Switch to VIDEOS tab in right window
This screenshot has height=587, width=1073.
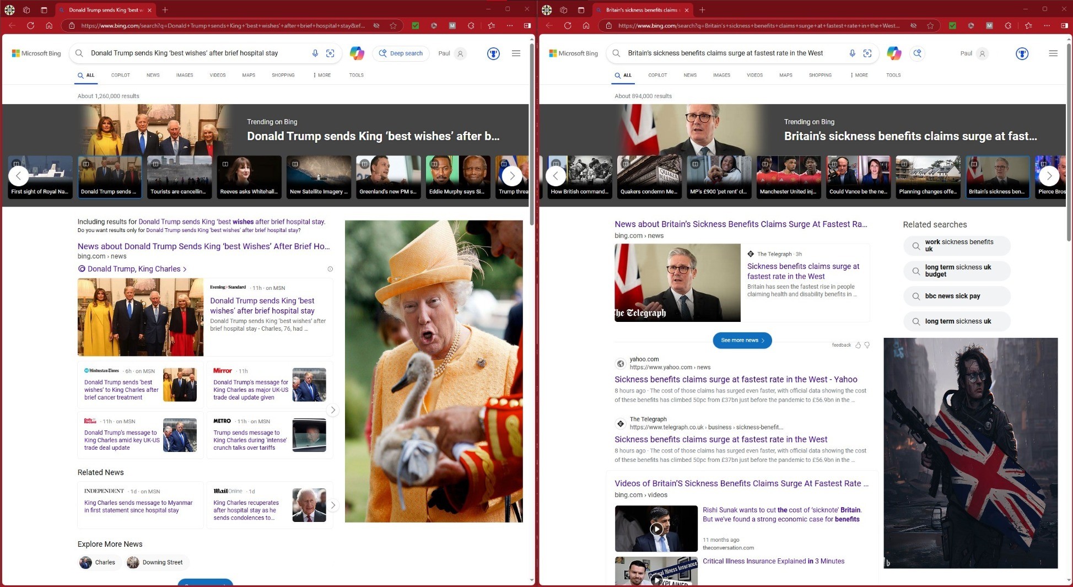pyautogui.click(x=754, y=75)
